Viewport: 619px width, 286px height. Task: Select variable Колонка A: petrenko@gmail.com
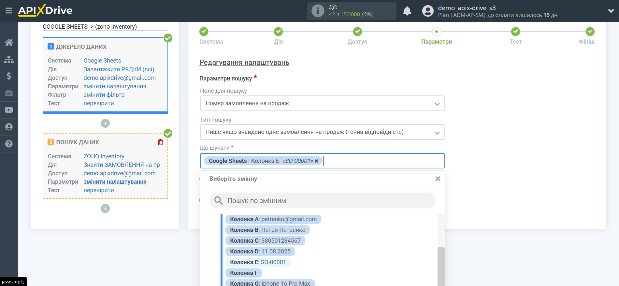pos(273,219)
